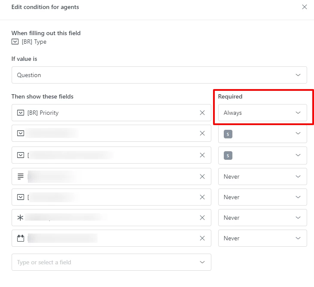The image size is (314, 287).
Task: Click the dropdown icon beside [BR] Priority
Action: coord(21,113)
